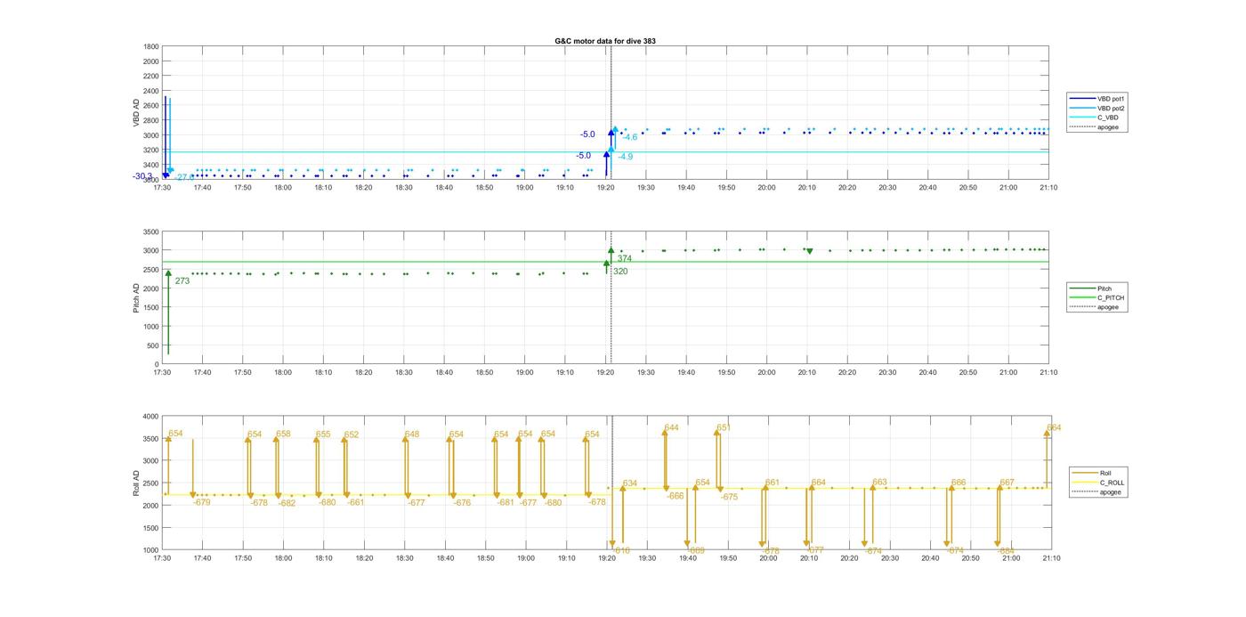Click the '2400' tick on the VBD axis
The image size is (1246, 617).
151,91
